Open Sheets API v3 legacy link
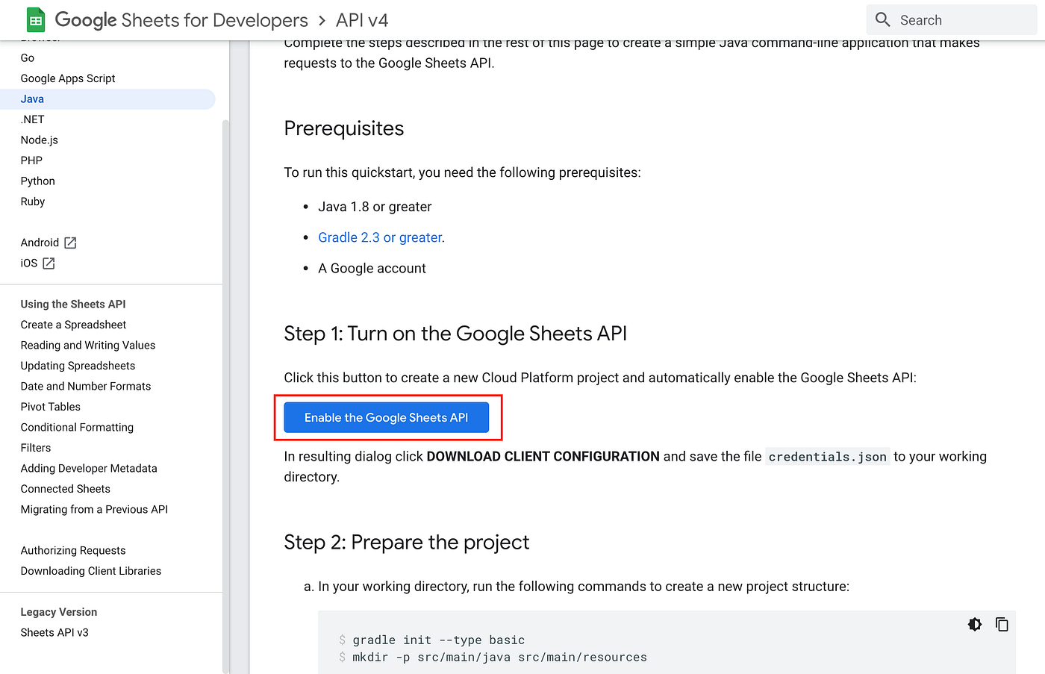 54,633
